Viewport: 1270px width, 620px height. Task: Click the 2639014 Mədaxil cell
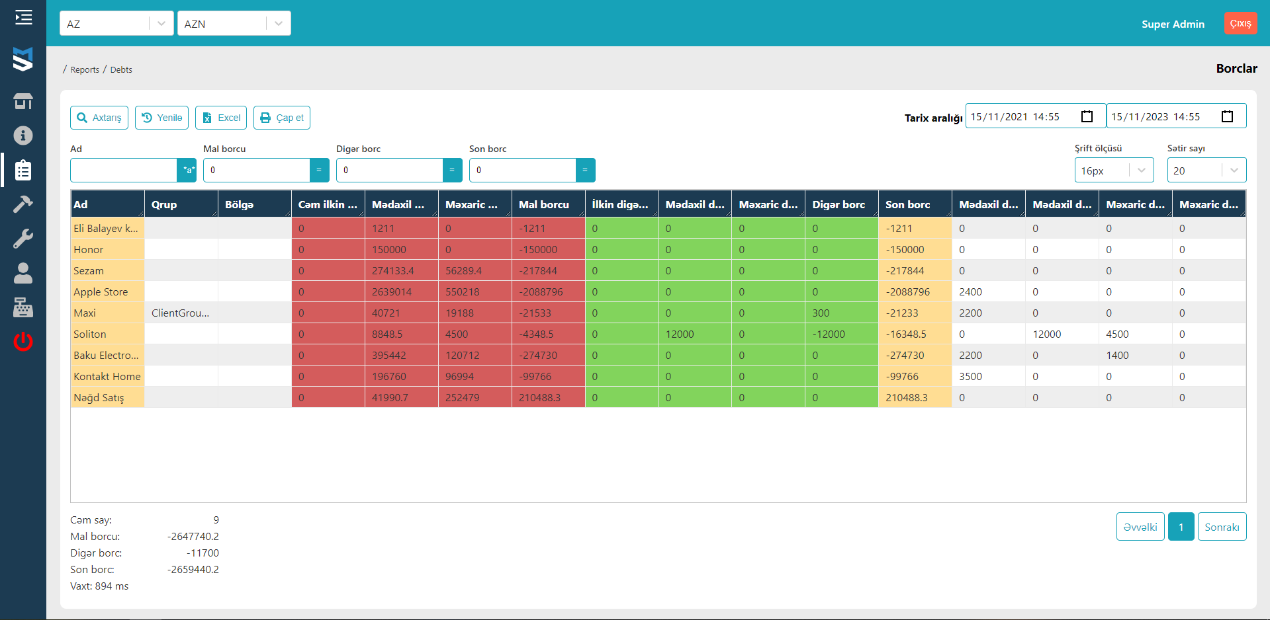[401, 291]
